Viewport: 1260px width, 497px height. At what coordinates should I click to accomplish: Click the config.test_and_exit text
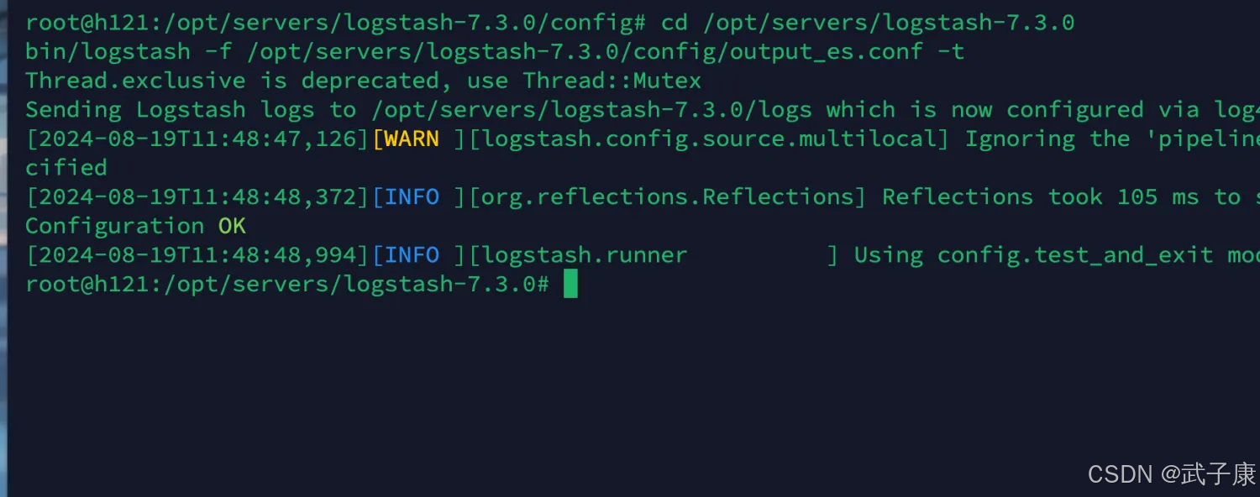(x=1075, y=255)
